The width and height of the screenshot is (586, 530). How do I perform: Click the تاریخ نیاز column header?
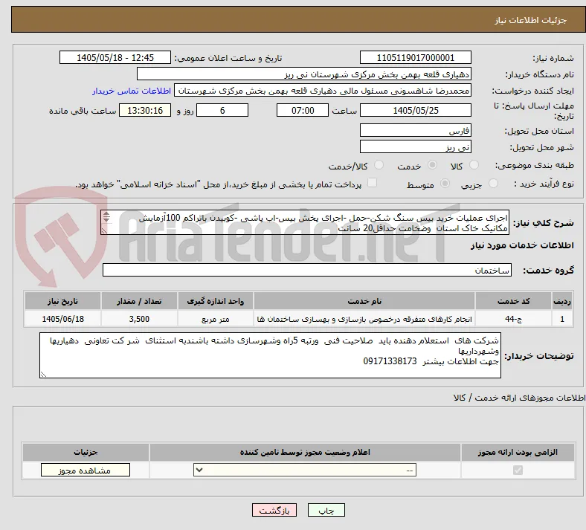(x=62, y=301)
